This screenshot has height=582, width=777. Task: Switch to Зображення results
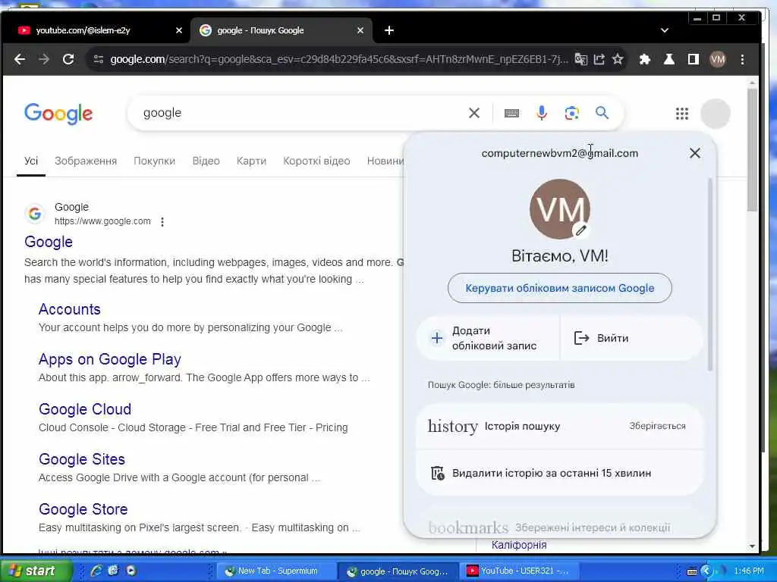point(86,161)
